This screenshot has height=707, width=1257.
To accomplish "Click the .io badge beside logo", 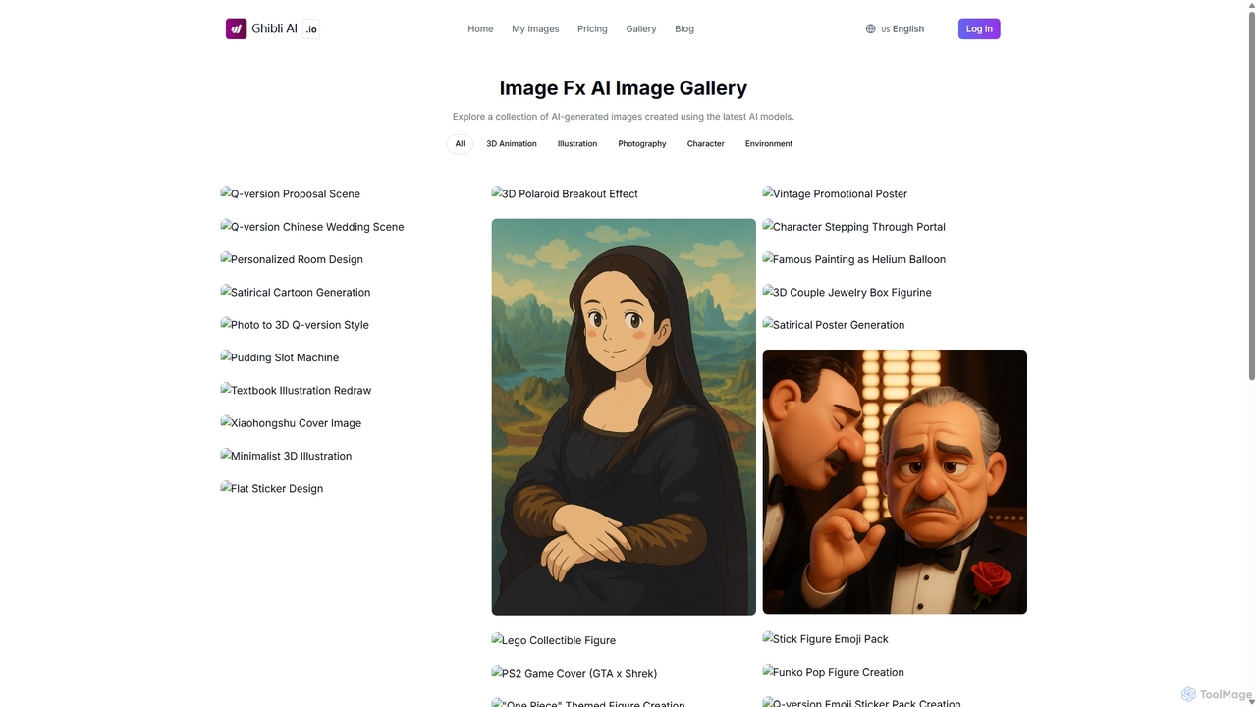I will tap(311, 29).
